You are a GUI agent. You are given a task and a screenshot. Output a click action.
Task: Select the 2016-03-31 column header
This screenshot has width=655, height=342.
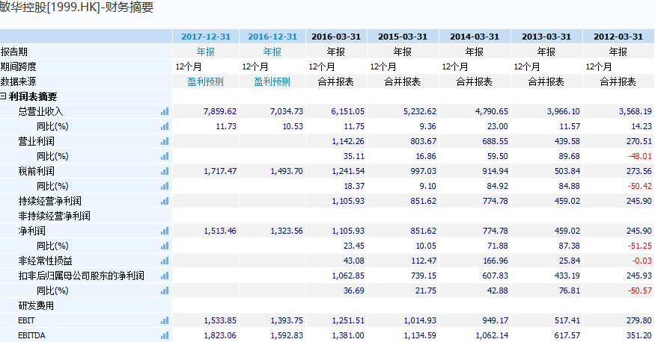coord(336,37)
